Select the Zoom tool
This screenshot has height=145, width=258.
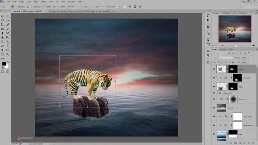8,54
